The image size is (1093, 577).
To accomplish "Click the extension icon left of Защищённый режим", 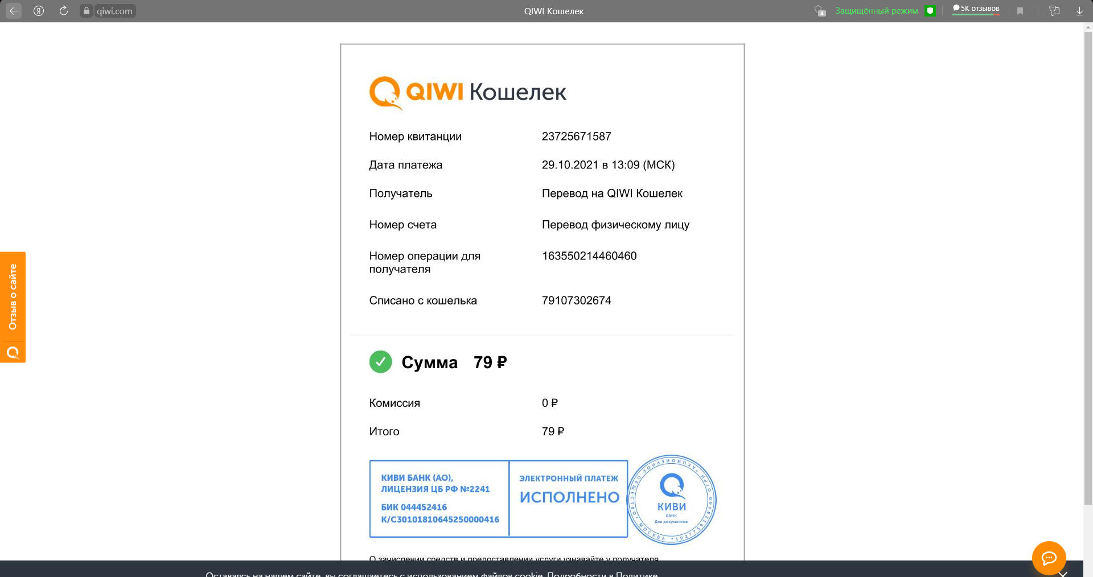I will (x=820, y=11).
